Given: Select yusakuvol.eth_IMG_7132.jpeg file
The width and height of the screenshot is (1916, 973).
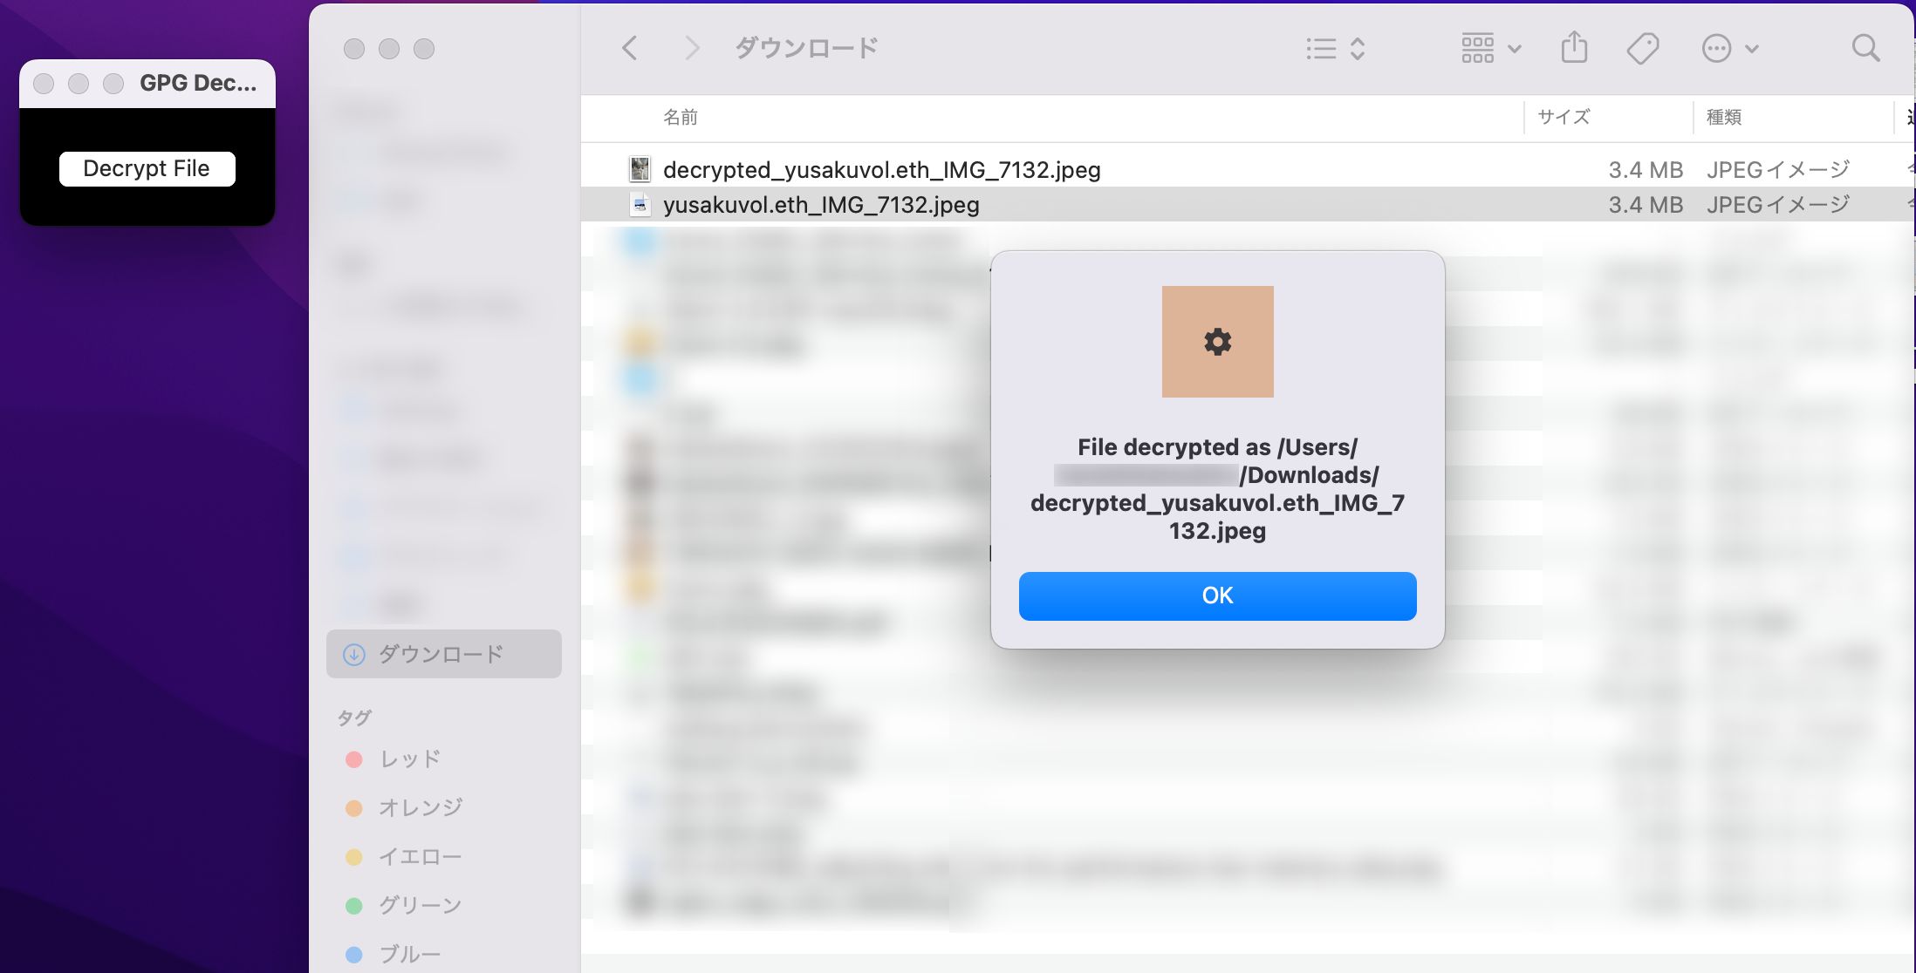Looking at the screenshot, I should tap(819, 203).
